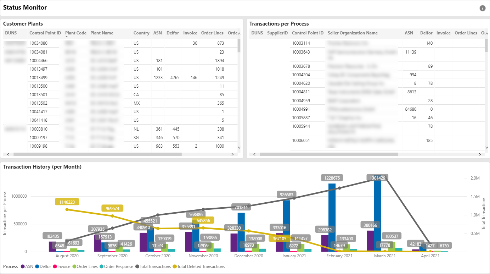Screen dimensions: 490x274
Task: Click data label 926583 on chart
Action: (x=287, y=194)
